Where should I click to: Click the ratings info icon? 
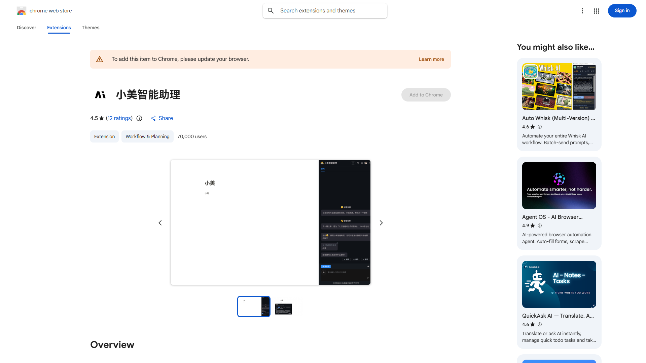pos(139,118)
